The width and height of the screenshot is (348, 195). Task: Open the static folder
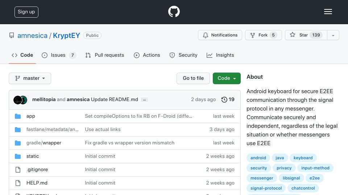pos(33,156)
